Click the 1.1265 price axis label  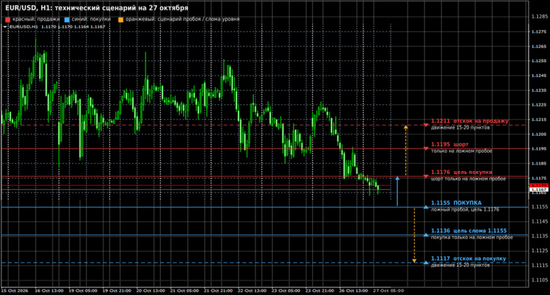539,46
